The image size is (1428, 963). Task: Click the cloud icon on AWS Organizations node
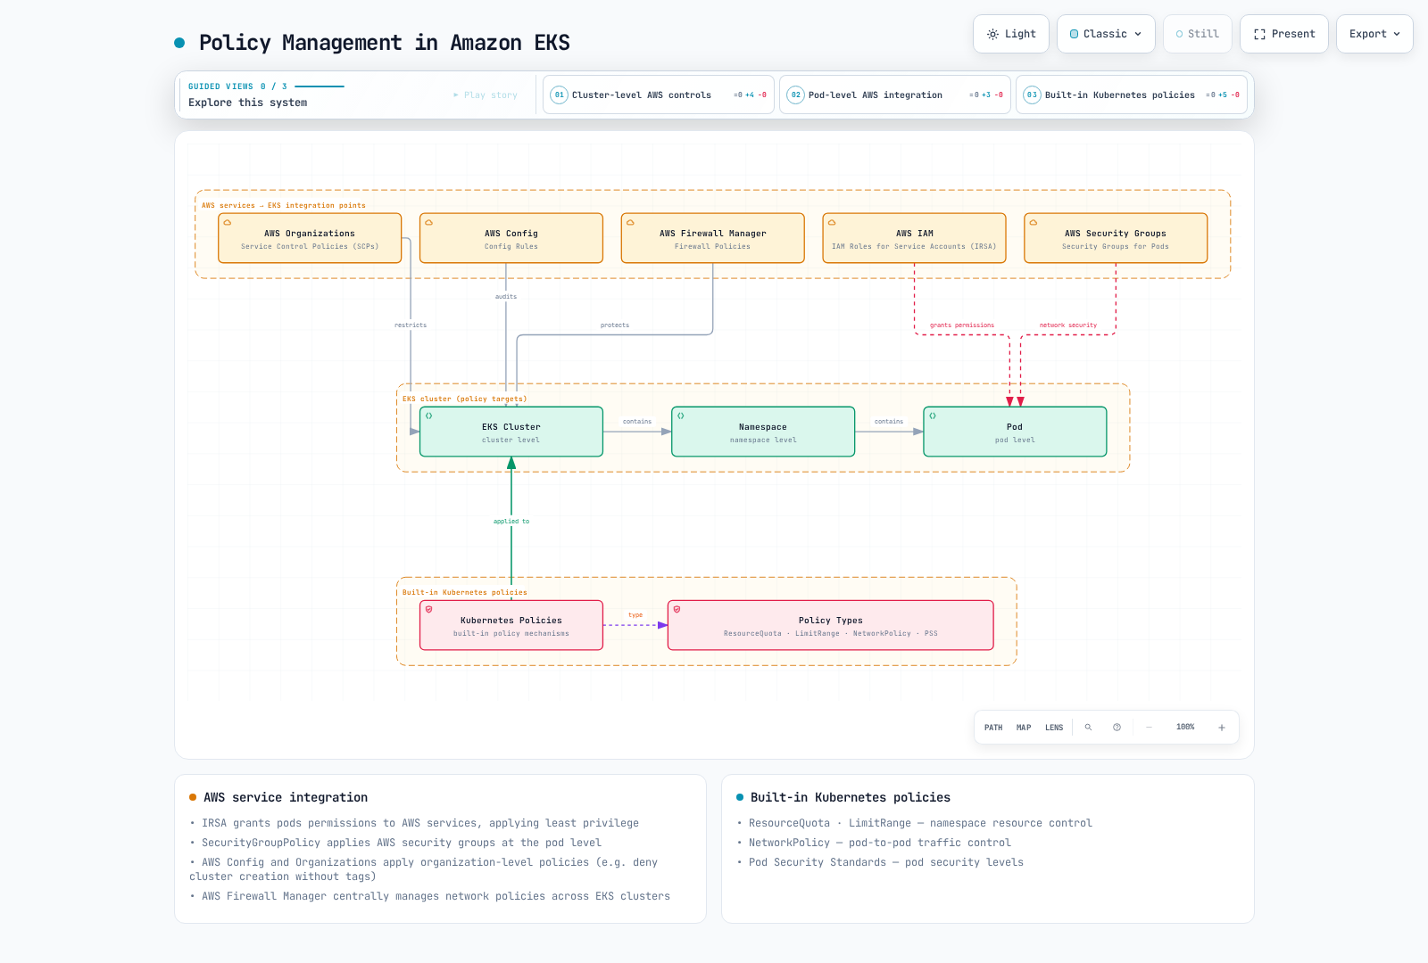point(228,223)
